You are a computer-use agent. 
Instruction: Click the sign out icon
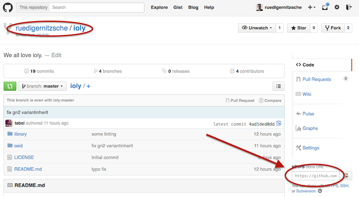tap(349, 7)
